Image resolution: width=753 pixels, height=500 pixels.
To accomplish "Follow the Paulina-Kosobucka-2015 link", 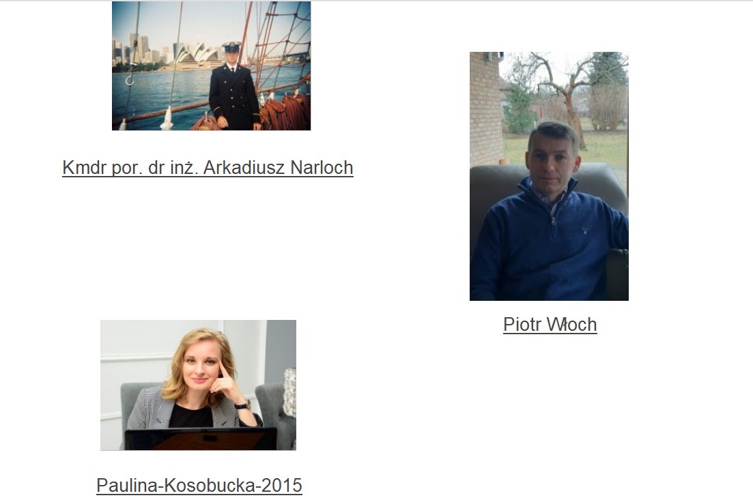I will 199,485.
